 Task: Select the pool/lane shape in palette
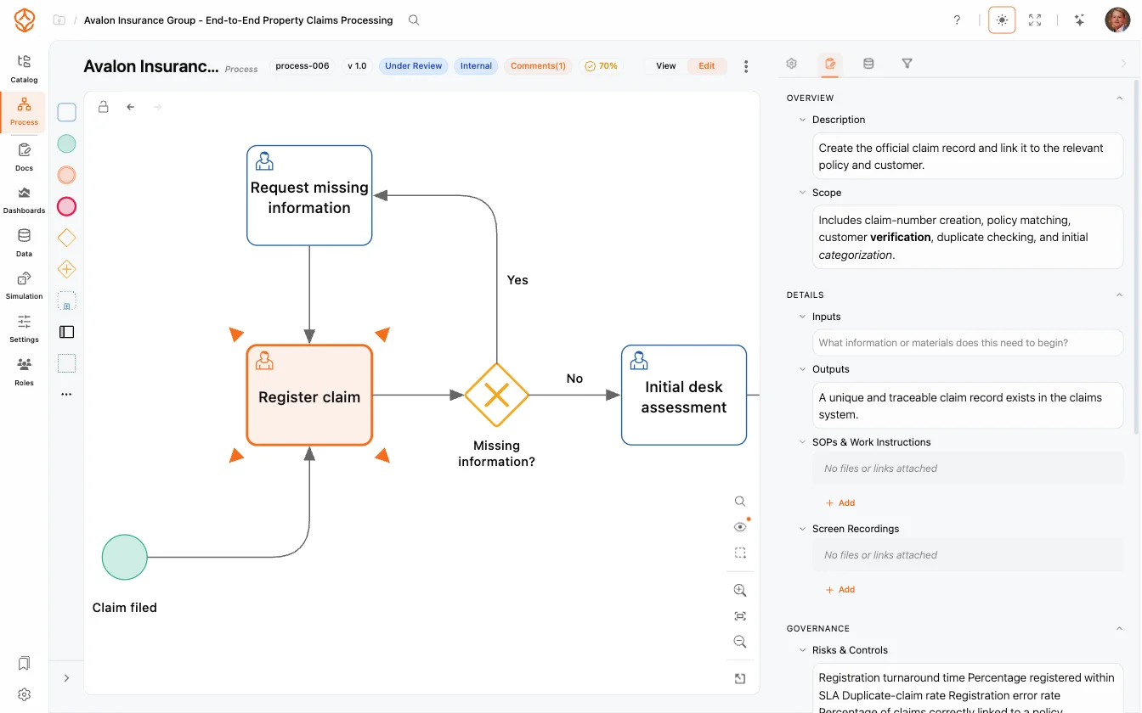[66, 332]
